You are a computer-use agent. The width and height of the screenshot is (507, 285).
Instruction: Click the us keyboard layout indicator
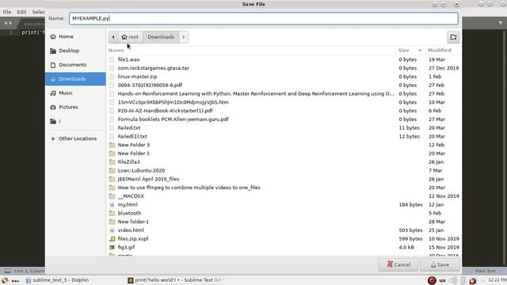pyautogui.click(x=442, y=280)
